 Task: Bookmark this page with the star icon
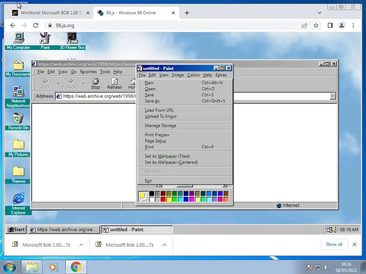click(316, 25)
